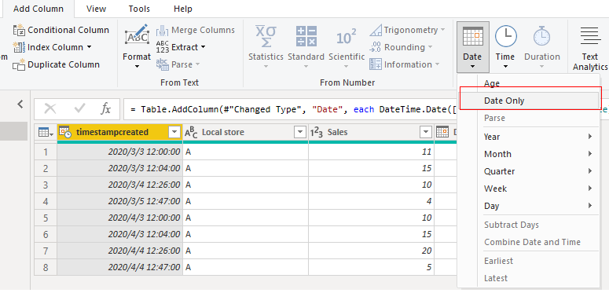Click cell 2020/3/5 12:47:00
Image resolution: width=609 pixels, height=293 pixels.
click(x=120, y=201)
